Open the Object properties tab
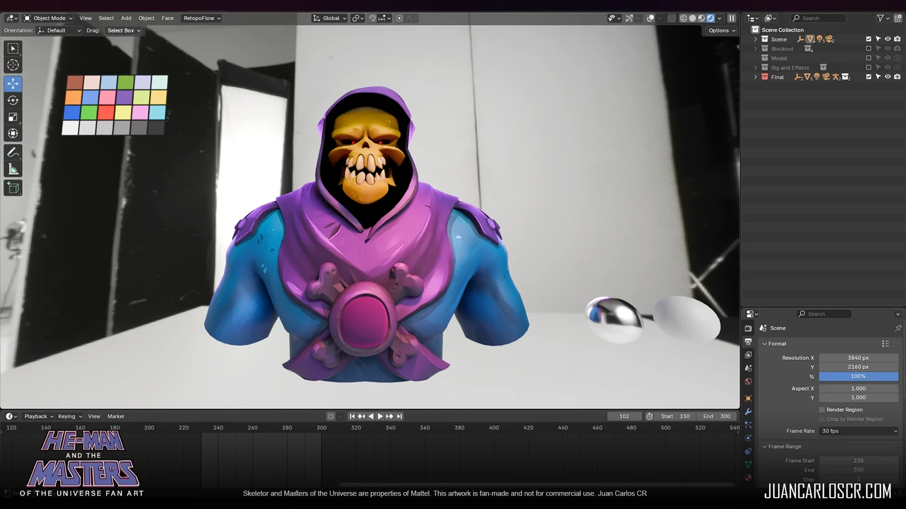 pos(748,398)
